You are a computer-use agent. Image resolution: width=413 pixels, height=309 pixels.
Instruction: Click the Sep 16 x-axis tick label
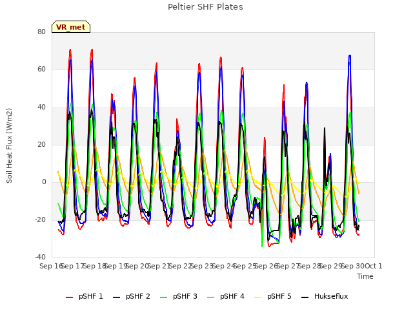(x=51, y=266)
